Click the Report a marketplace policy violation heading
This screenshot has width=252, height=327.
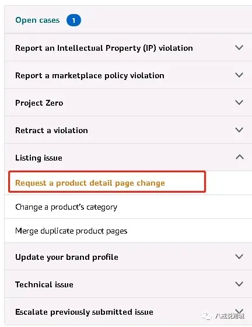(x=90, y=76)
